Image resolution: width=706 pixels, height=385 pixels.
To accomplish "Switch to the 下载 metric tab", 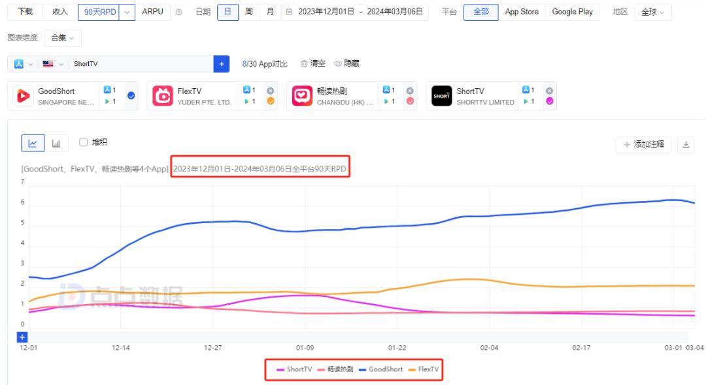I will 25,12.
